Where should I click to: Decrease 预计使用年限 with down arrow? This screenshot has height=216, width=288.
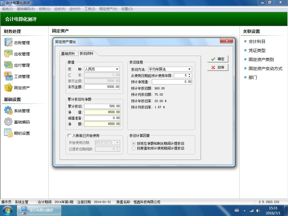[189, 76]
